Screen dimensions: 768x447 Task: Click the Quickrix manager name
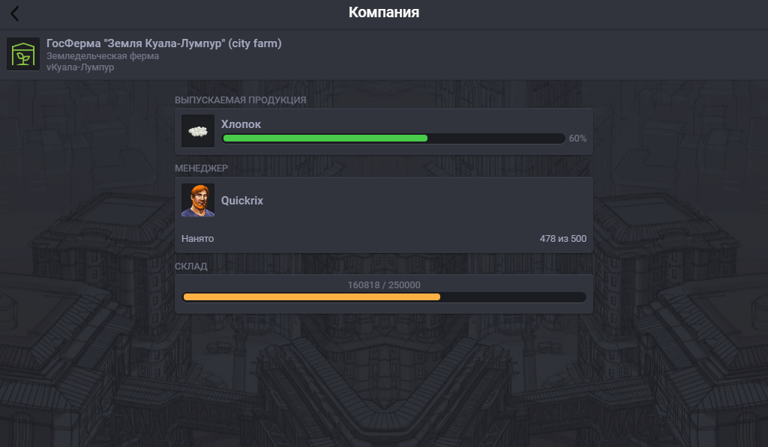(x=242, y=201)
